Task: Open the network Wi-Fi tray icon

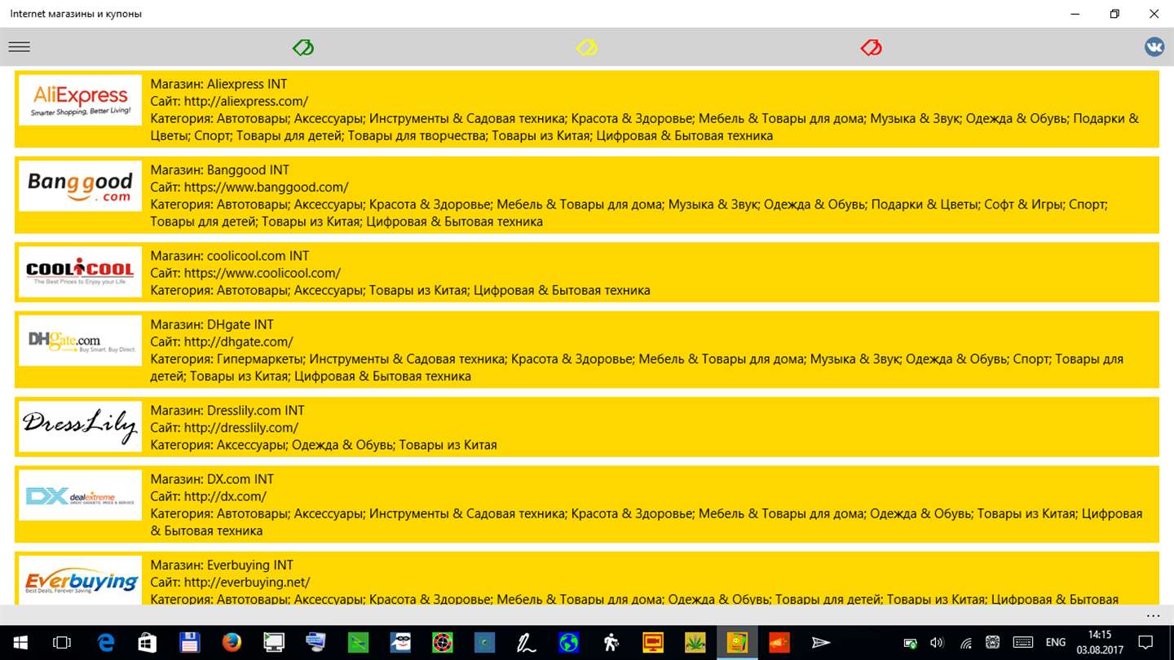Action: [965, 642]
